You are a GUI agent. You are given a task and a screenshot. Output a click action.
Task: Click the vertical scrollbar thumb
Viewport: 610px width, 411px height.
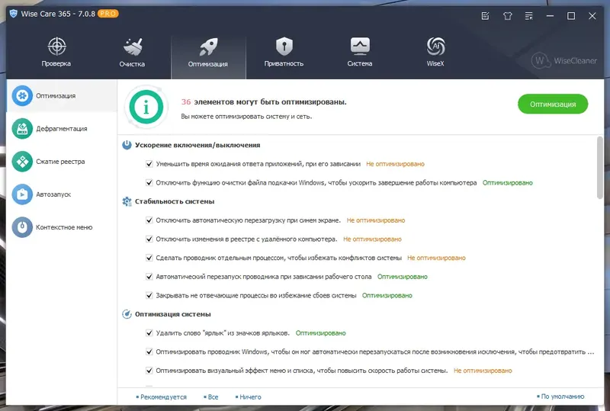pos(599,168)
